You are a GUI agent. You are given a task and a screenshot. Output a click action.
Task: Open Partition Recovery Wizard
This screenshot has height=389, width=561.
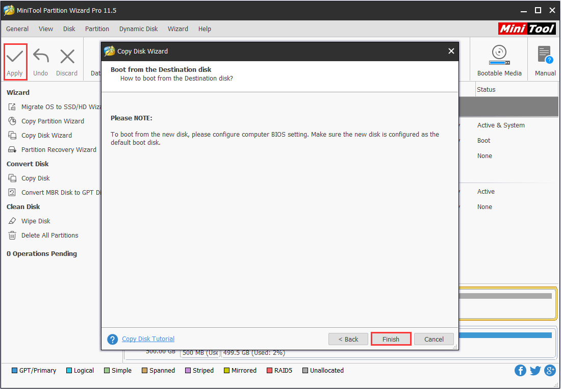pos(58,149)
